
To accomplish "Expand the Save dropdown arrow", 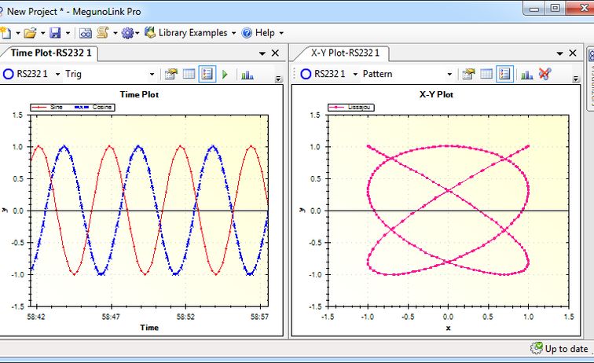I will (68, 33).
